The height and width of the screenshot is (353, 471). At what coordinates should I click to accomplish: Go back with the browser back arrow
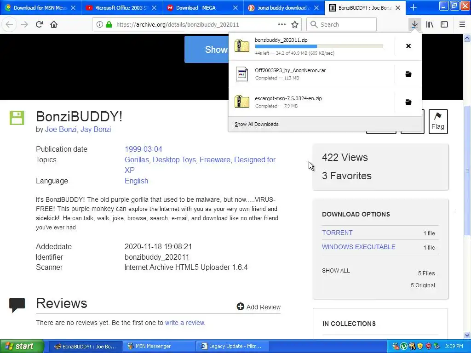(9, 24)
